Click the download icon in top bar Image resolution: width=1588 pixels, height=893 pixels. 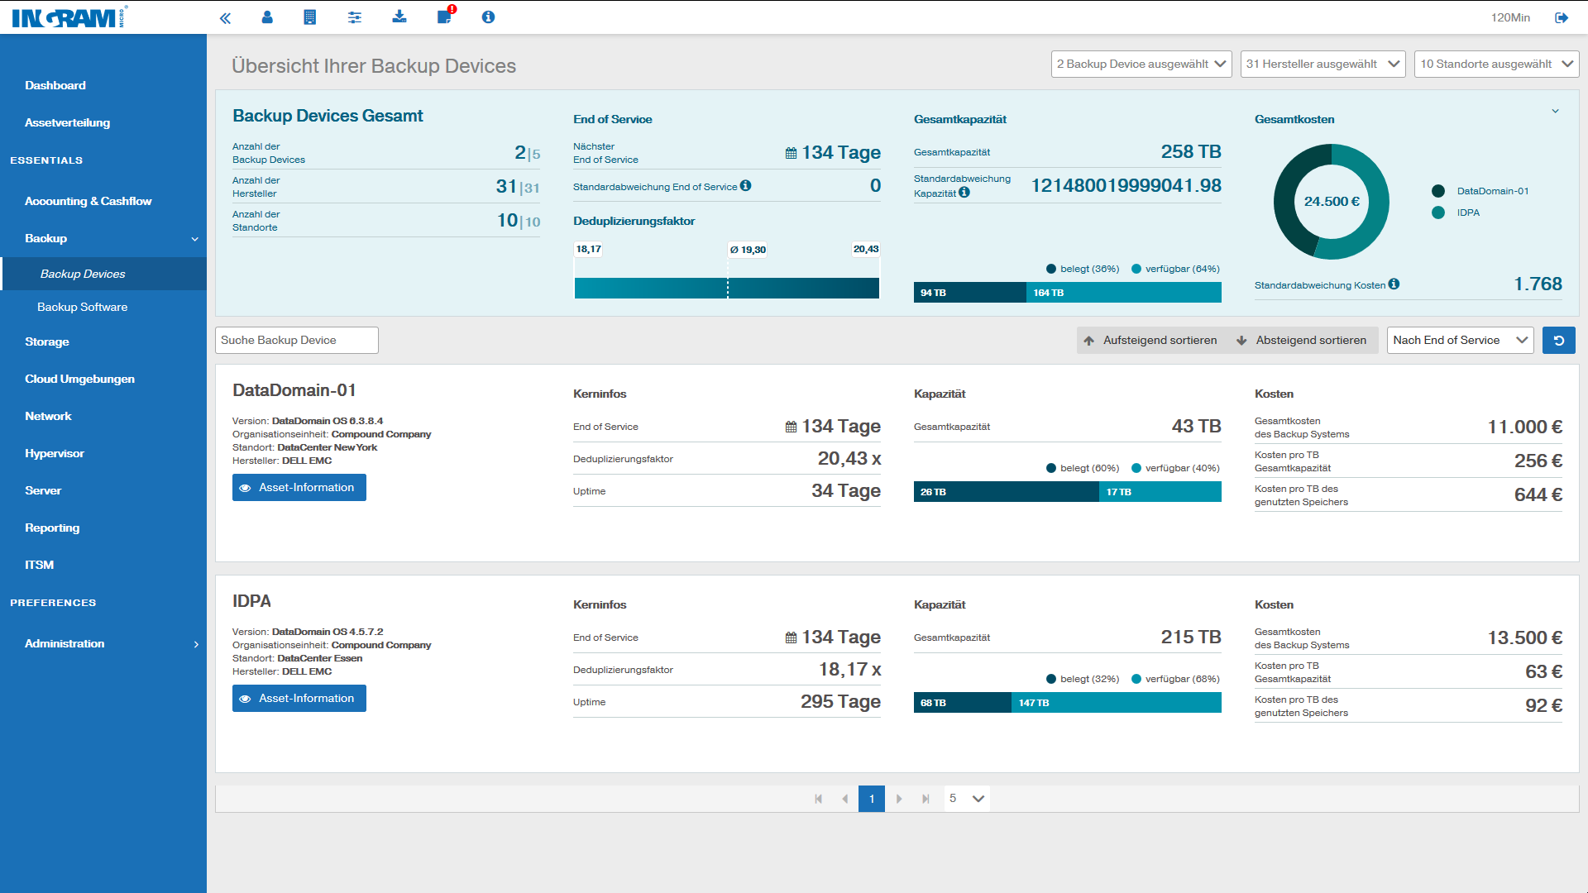point(399,17)
